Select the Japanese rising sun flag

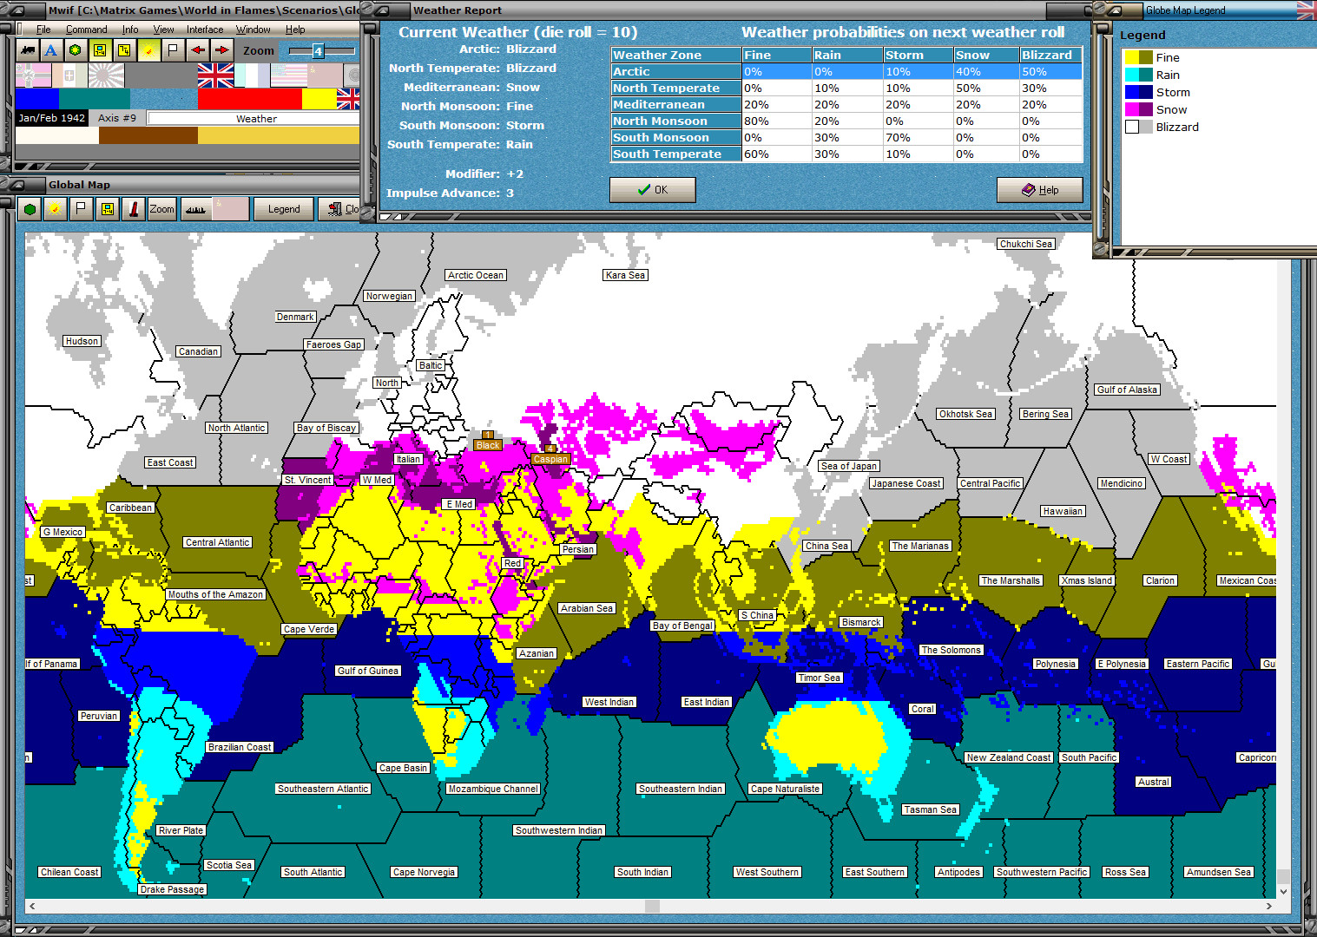pyautogui.click(x=106, y=75)
